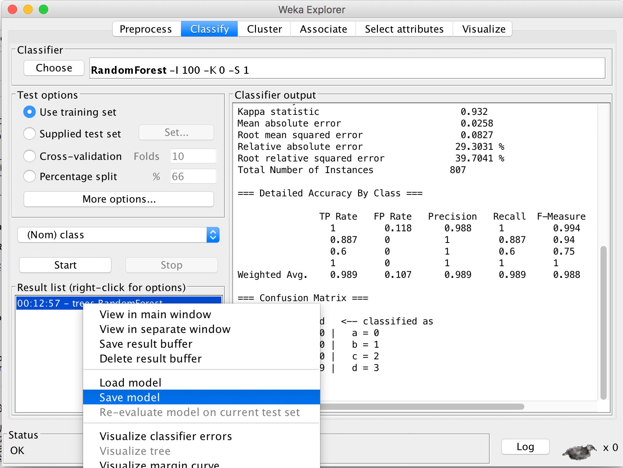623x468 pixels.
Task: Click the Stop button
Action: click(171, 265)
